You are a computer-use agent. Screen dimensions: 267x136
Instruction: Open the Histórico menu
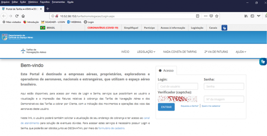point(33,2)
